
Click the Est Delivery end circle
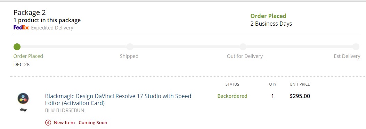[356, 47]
